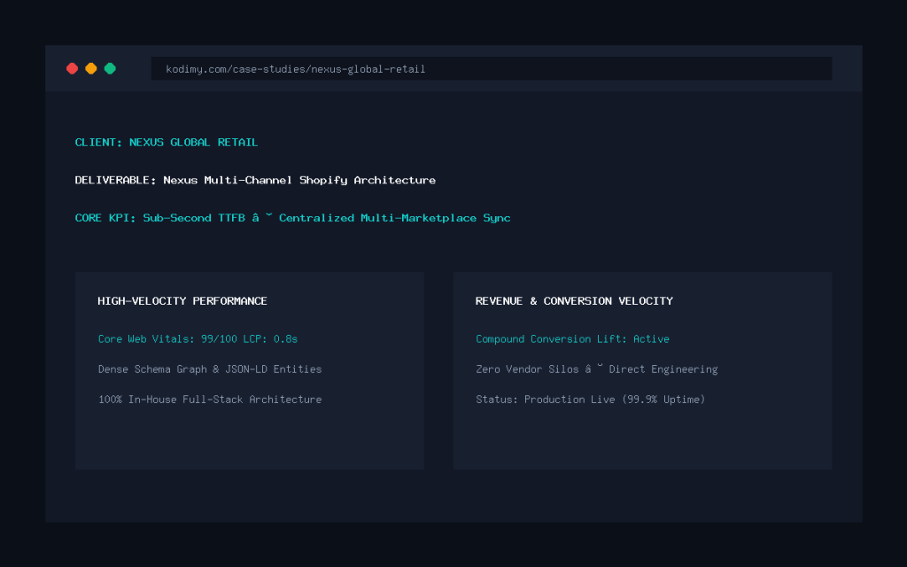Click 100% In-House Full-Stack Architecture text
Image resolution: width=907 pixels, height=567 pixels.
[x=210, y=400]
